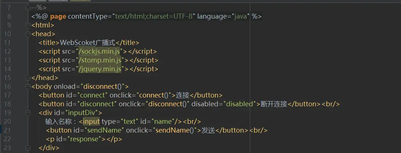Click the id value 'disconnect' on line 18
This screenshot has width=401, height=153.
coord(97,104)
